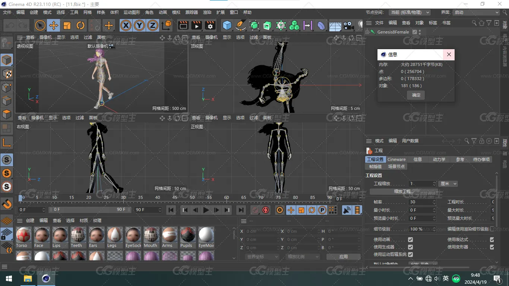Select the Live Selection arrow tool
The height and width of the screenshot is (286, 509).
[x=40, y=25]
